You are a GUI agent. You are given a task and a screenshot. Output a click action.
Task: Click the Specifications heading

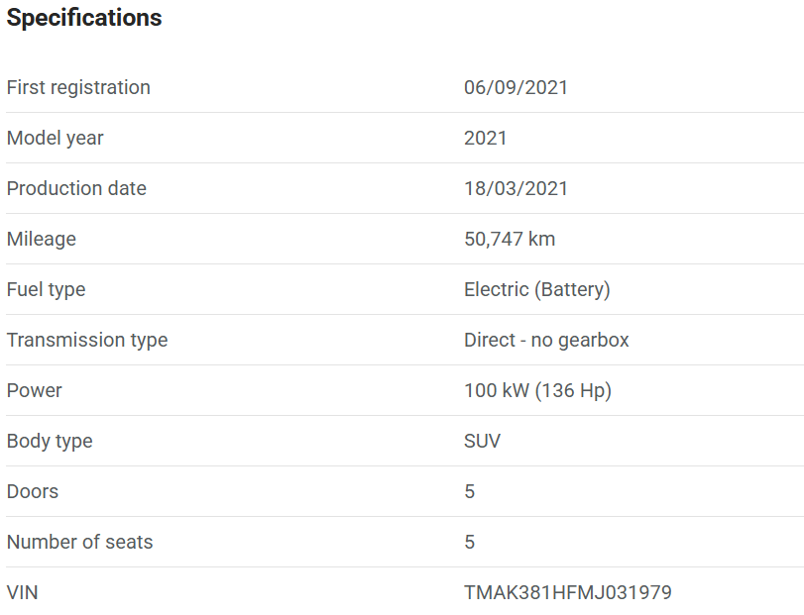[84, 18]
